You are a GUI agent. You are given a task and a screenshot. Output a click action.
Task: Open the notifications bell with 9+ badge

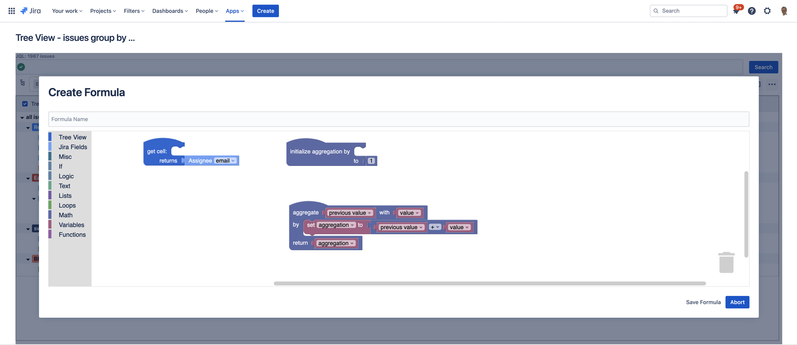(x=736, y=11)
